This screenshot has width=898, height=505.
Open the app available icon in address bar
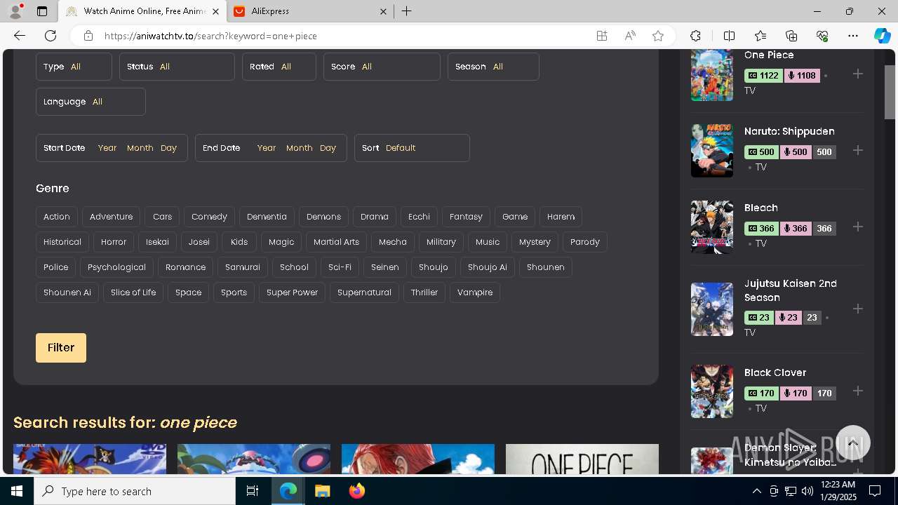(x=602, y=36)
